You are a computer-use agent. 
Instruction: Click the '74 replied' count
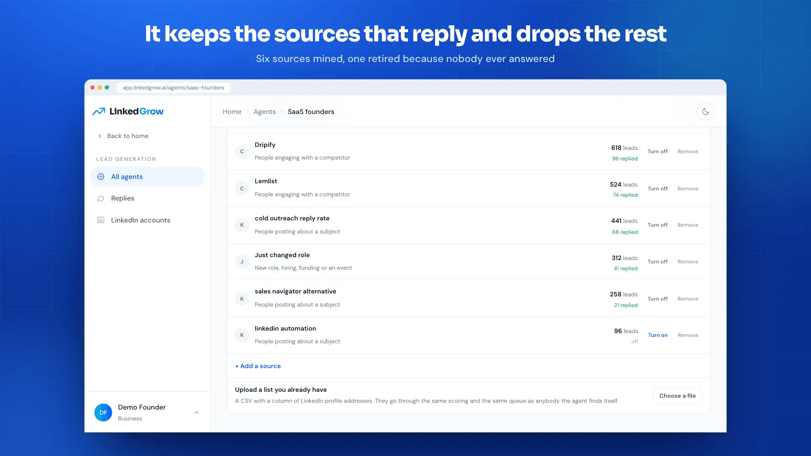click(x=625, y=195)
